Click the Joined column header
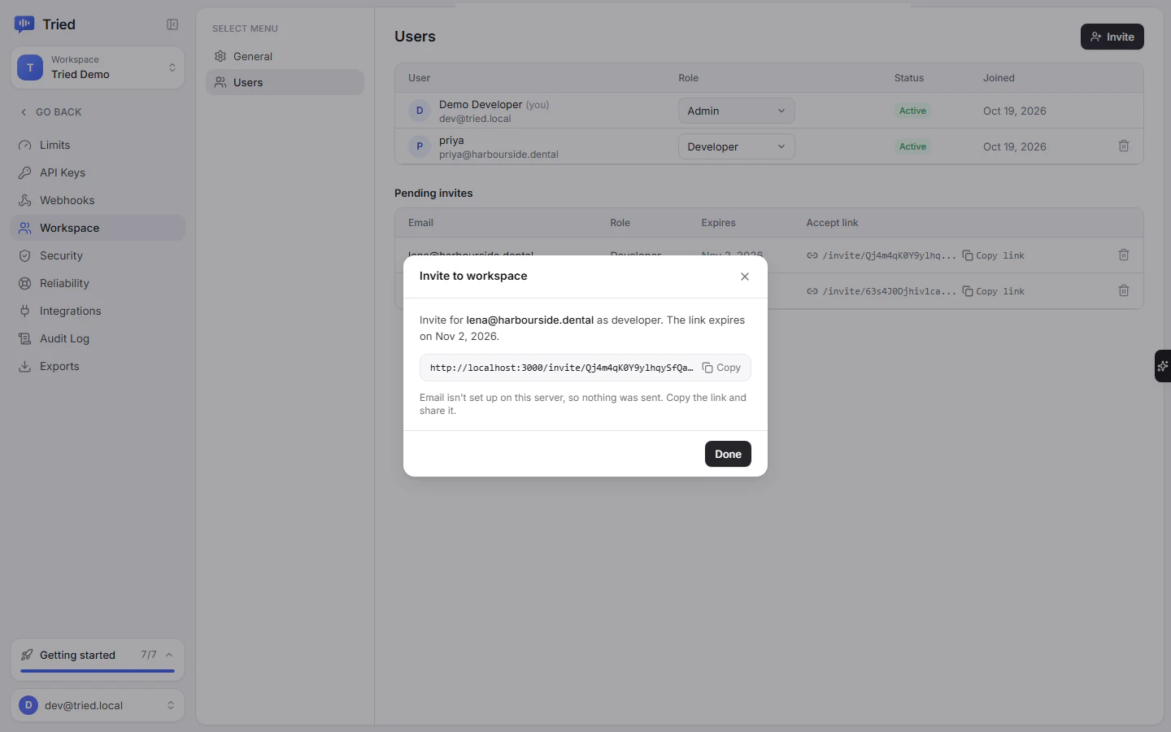The height and width of the screenshot is (732, 1171). pos(999,78)
